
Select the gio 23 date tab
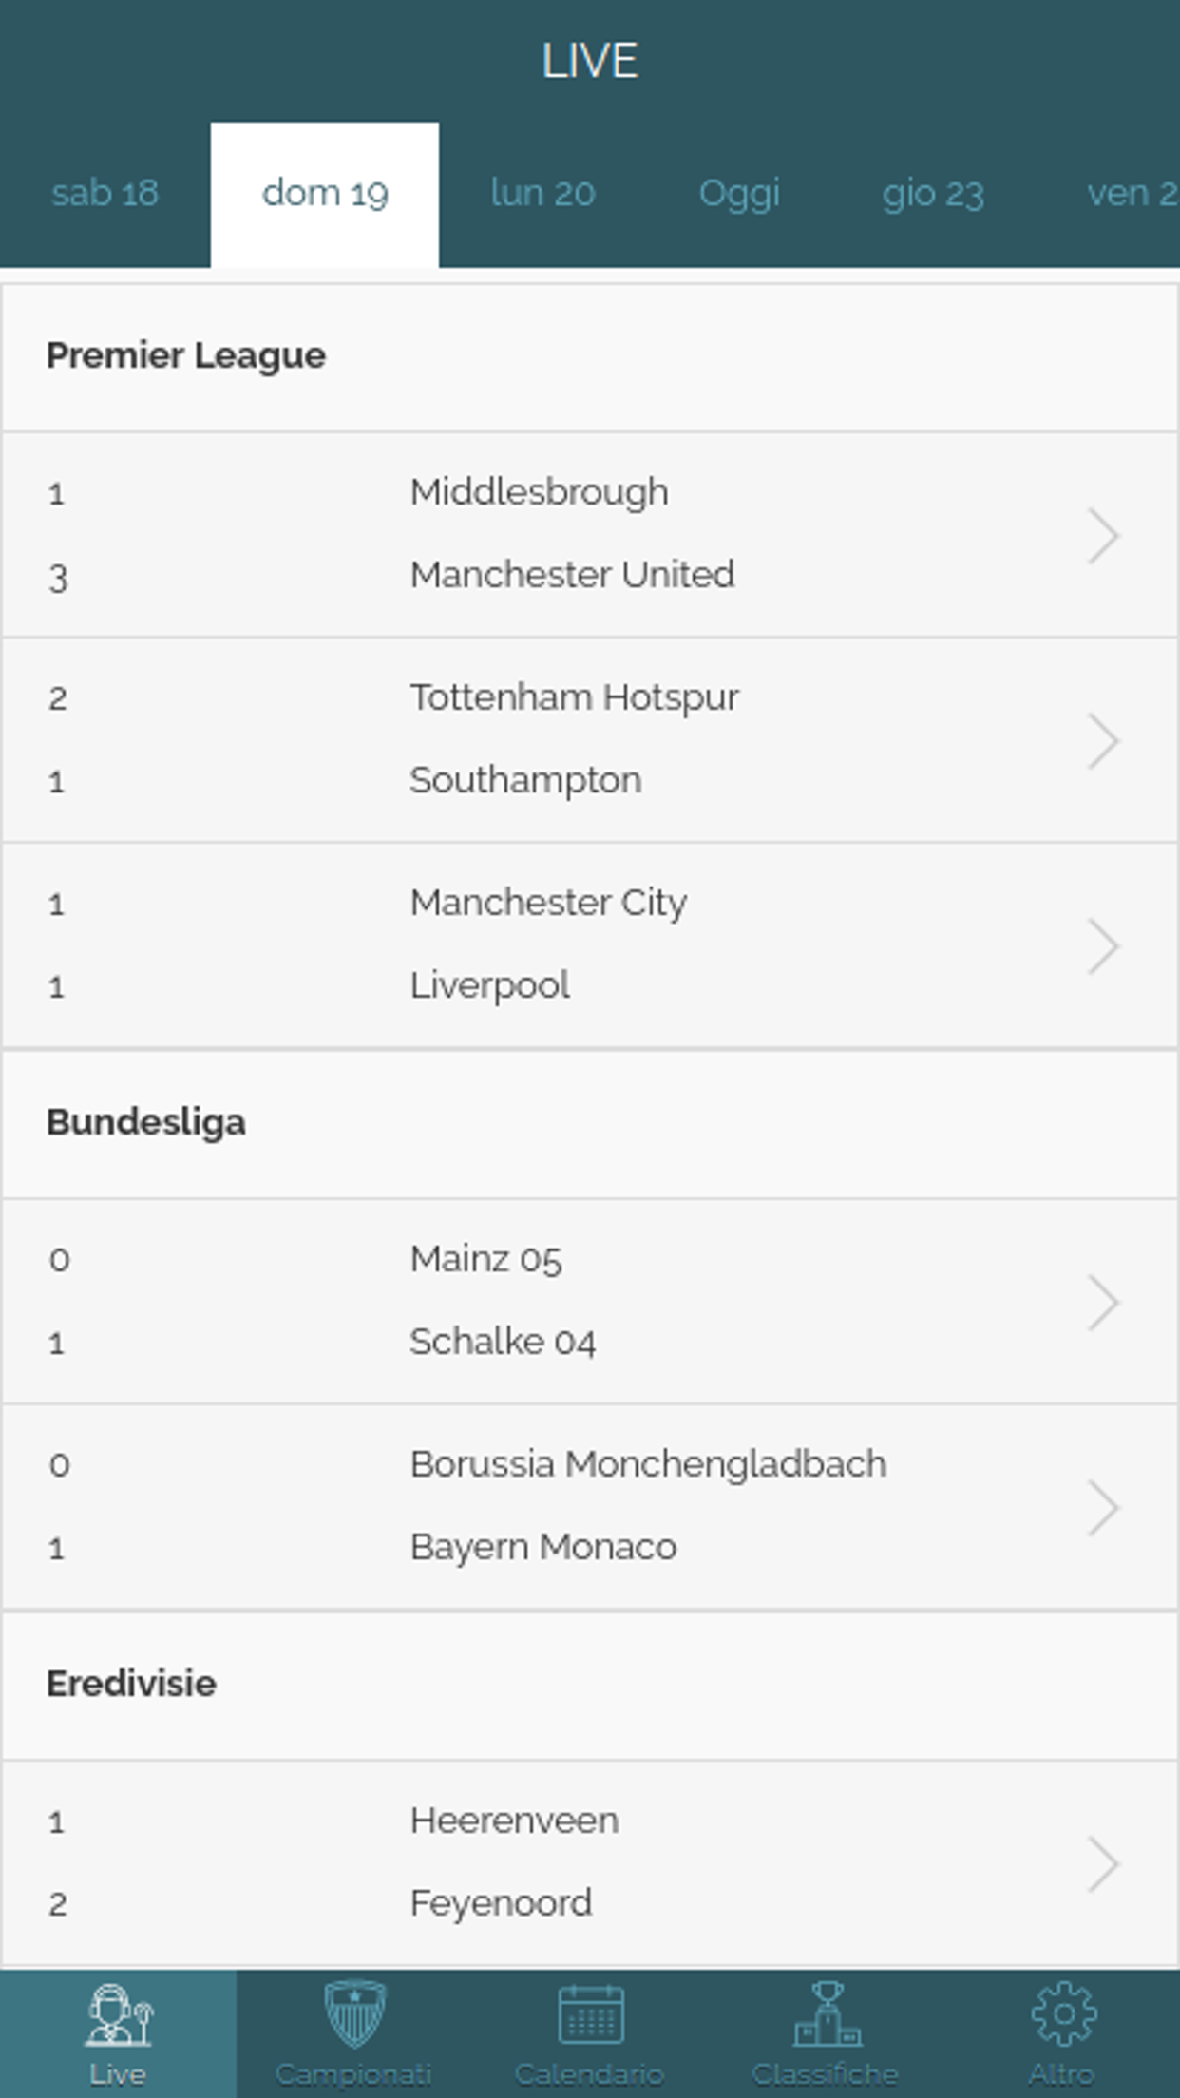pos(933,194)
